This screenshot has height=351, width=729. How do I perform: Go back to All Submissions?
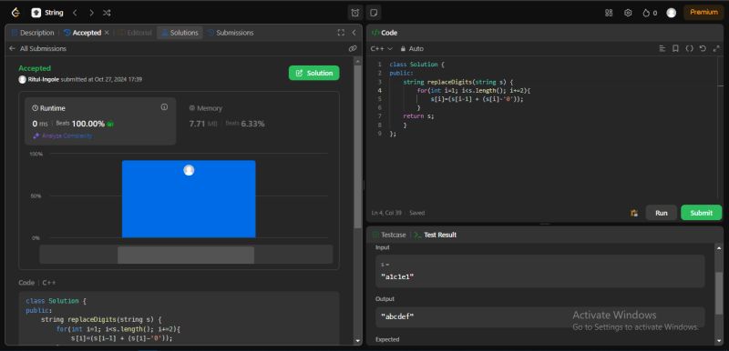point(37,48)
